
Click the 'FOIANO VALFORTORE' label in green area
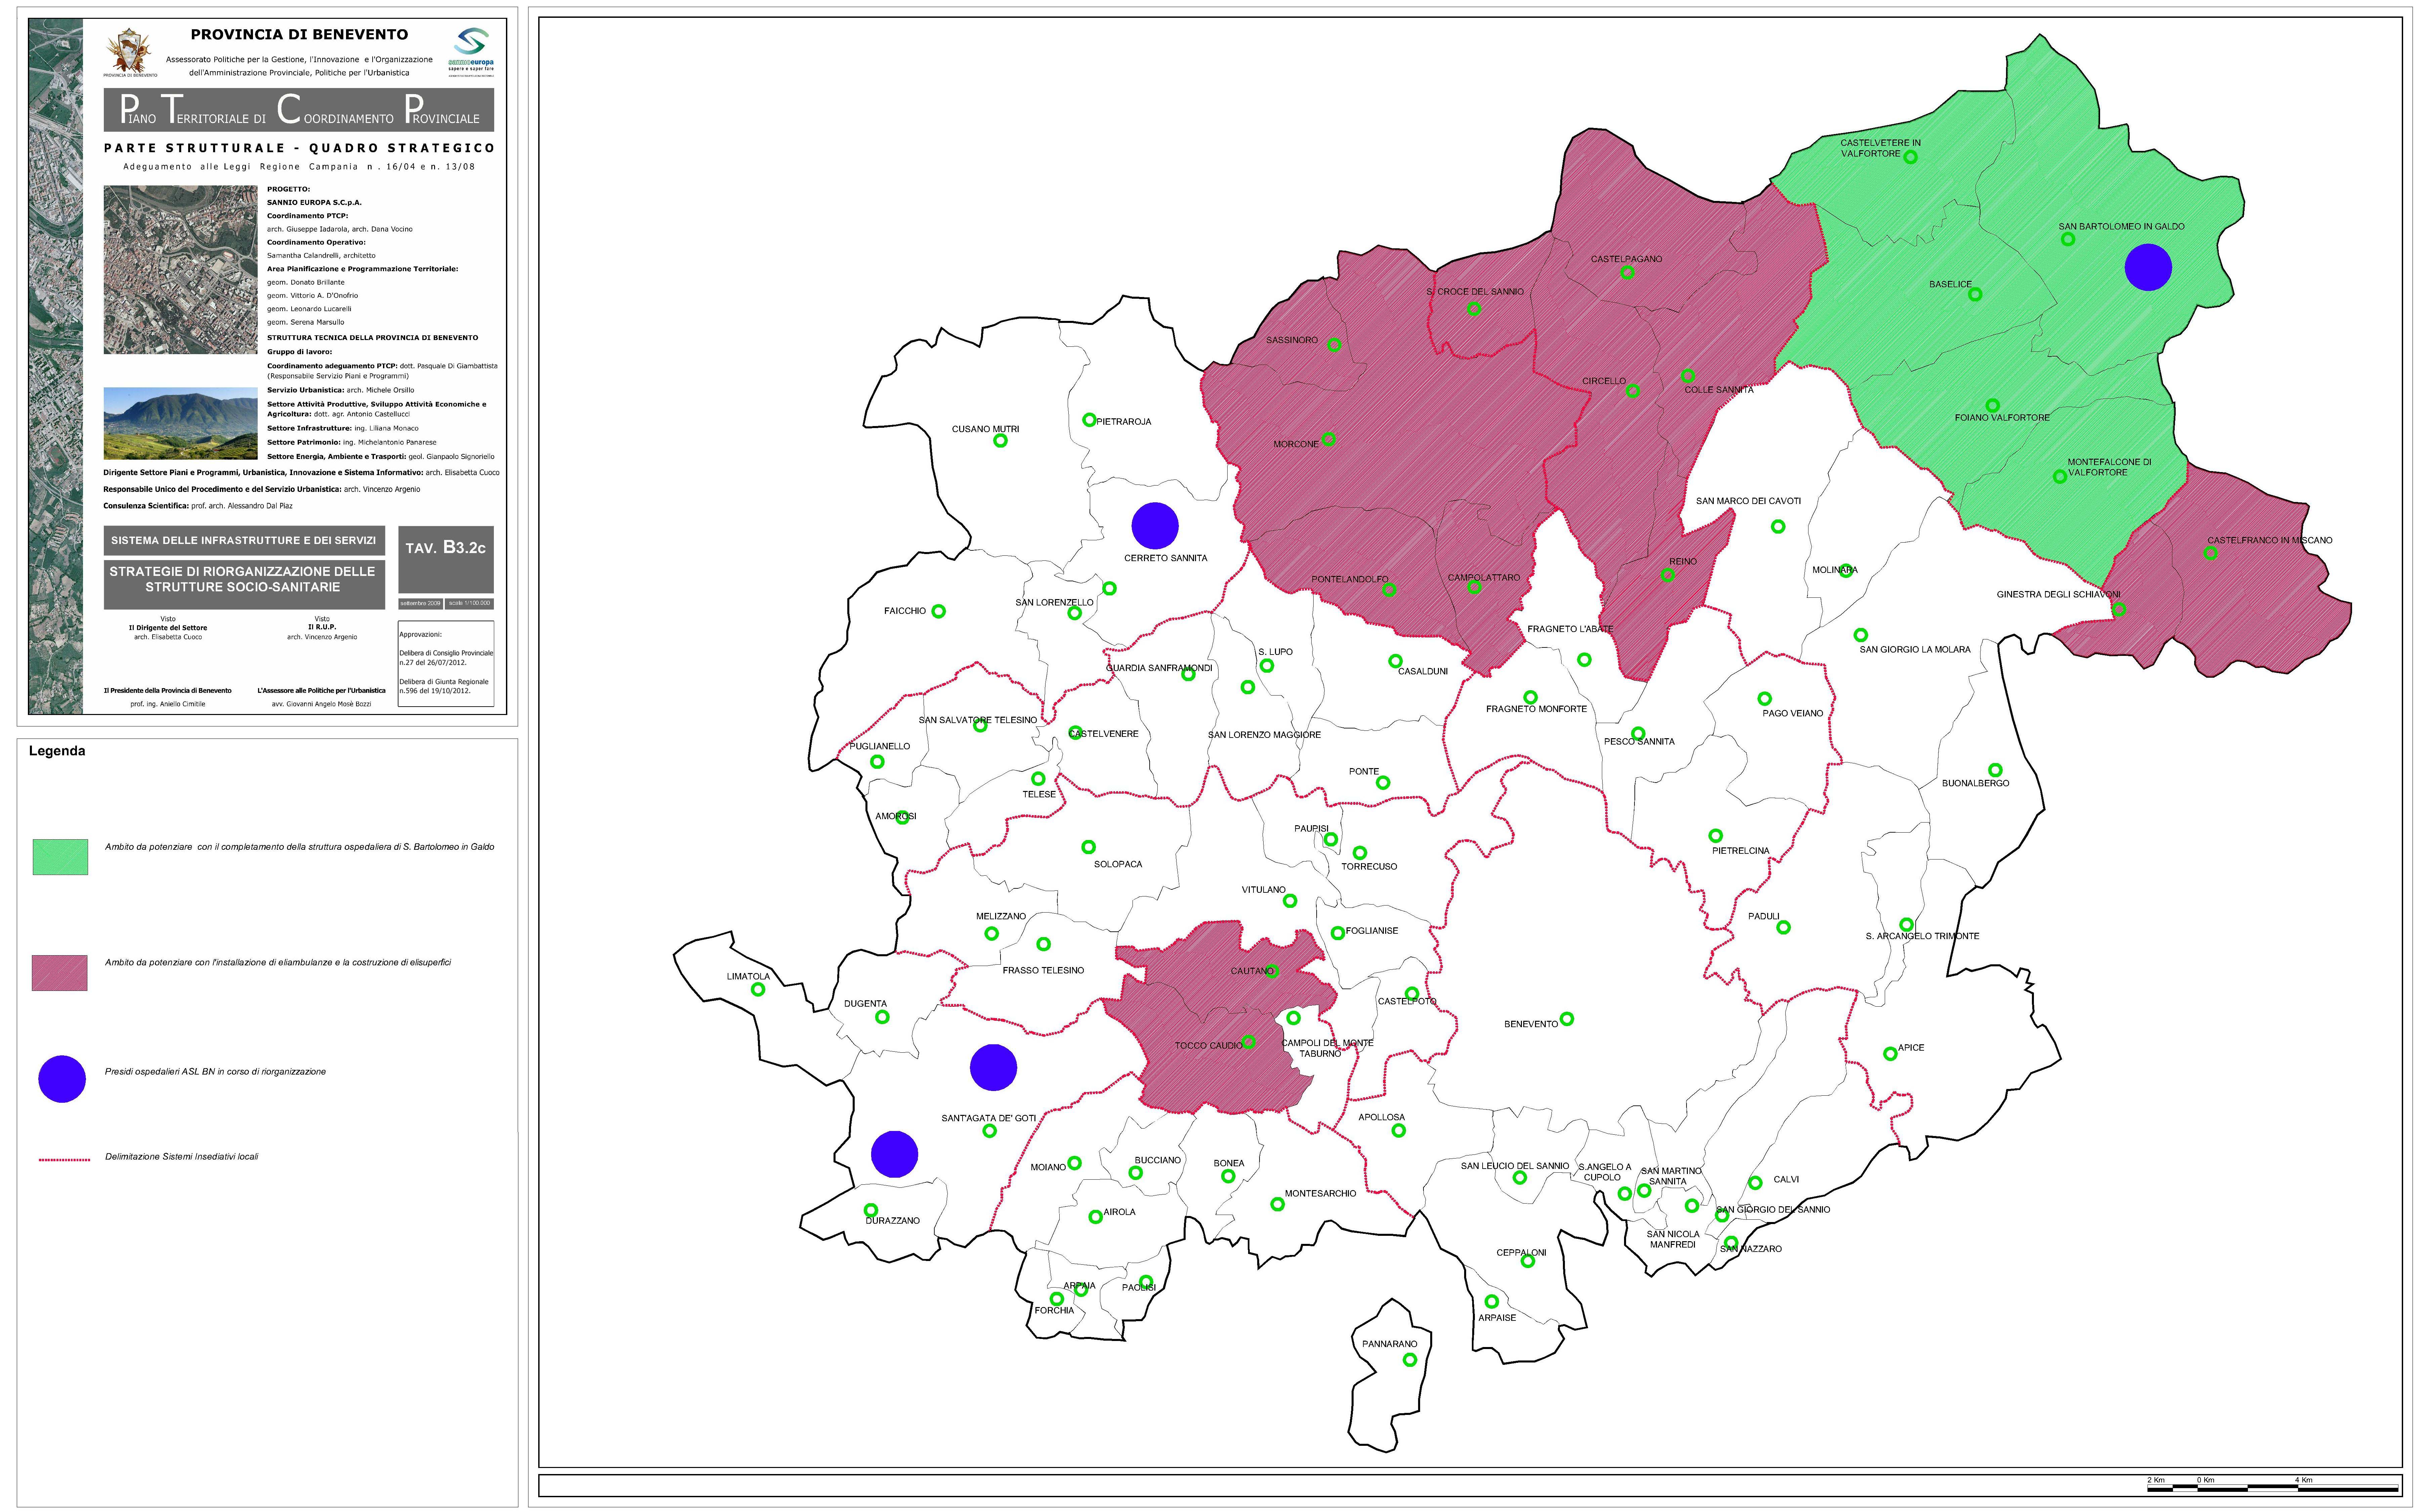pyautogui.click(x=2002, y=418)
